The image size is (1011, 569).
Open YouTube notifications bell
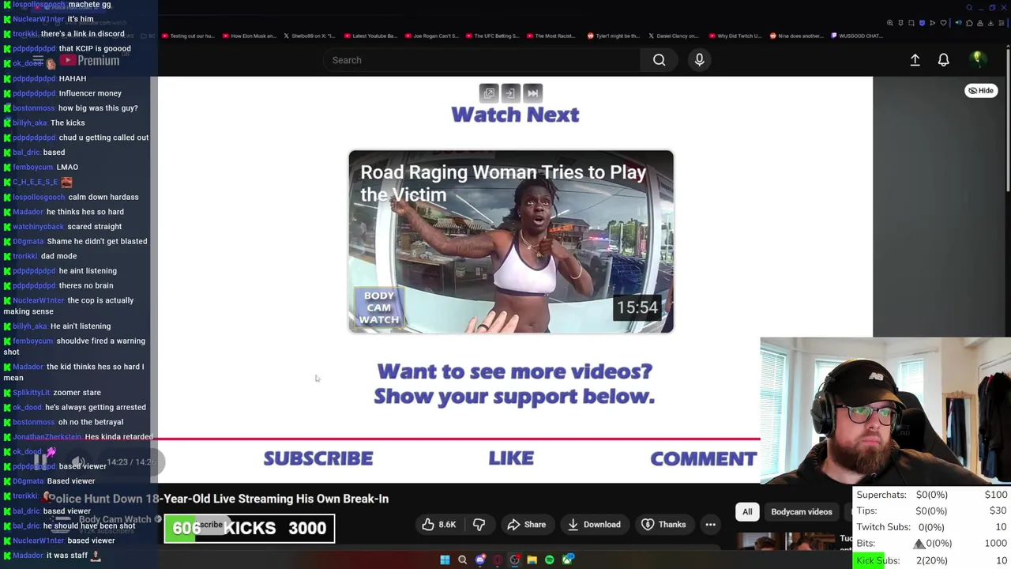(943, 60)
